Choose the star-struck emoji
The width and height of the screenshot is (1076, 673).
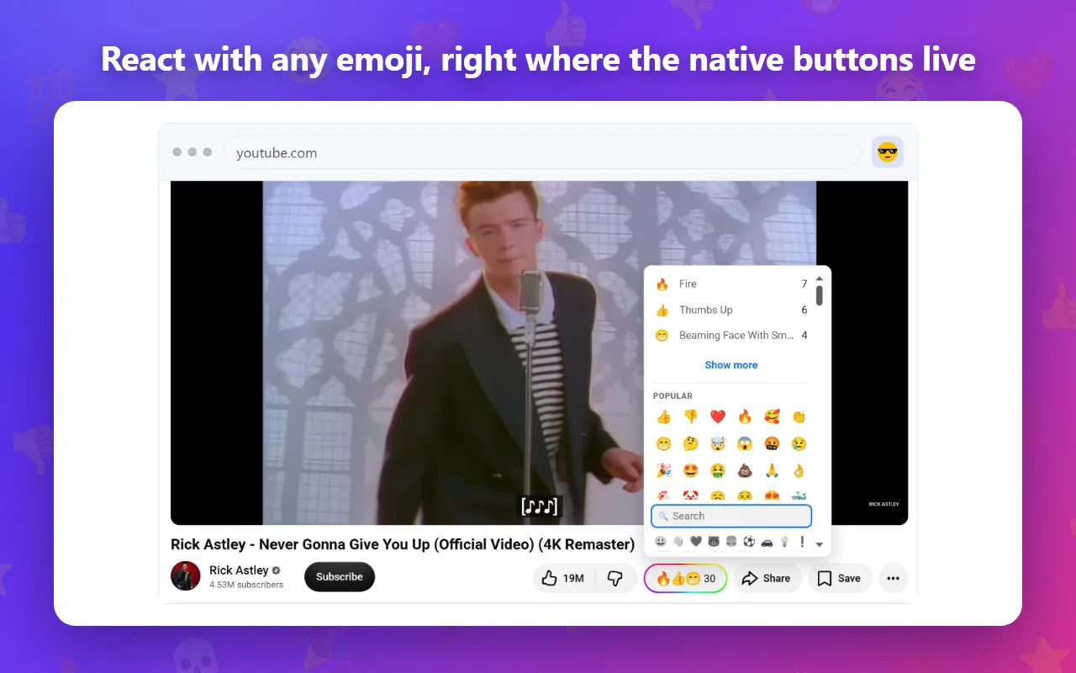[691, 470]
